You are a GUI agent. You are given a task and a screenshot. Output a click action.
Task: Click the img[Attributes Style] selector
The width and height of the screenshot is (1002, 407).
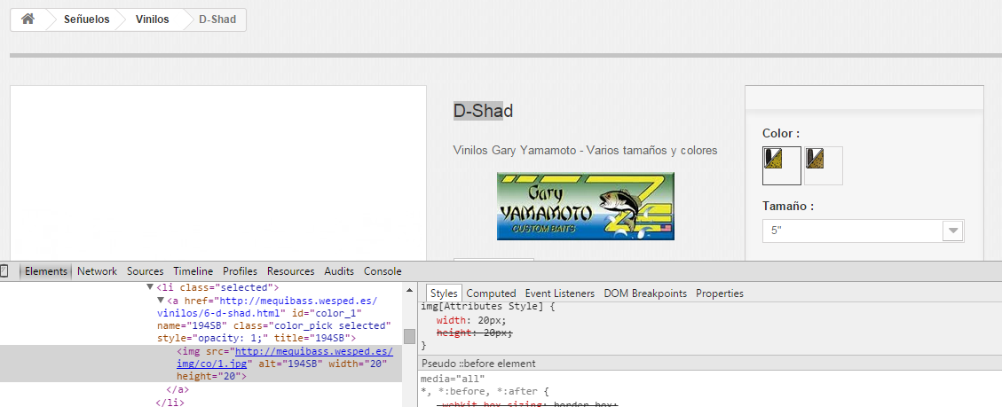pyautogui.click(x=484, y=308)
